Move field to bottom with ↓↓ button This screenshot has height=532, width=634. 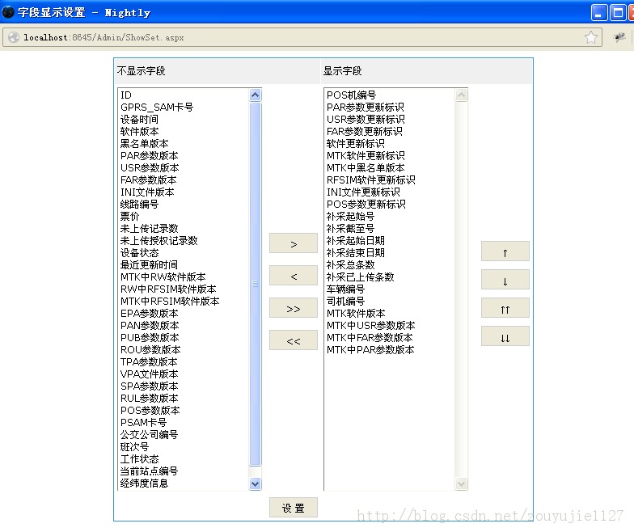pos(505,336)
